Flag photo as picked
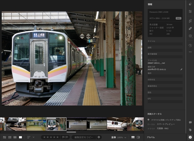Image resolution: width=194 pixels, height=141 pixels. 63,137
